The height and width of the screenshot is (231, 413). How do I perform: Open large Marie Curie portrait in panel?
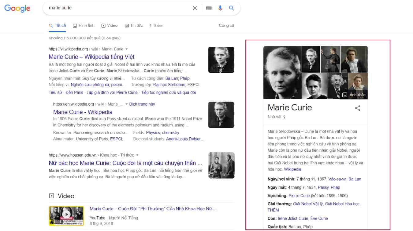click(282, 72)
